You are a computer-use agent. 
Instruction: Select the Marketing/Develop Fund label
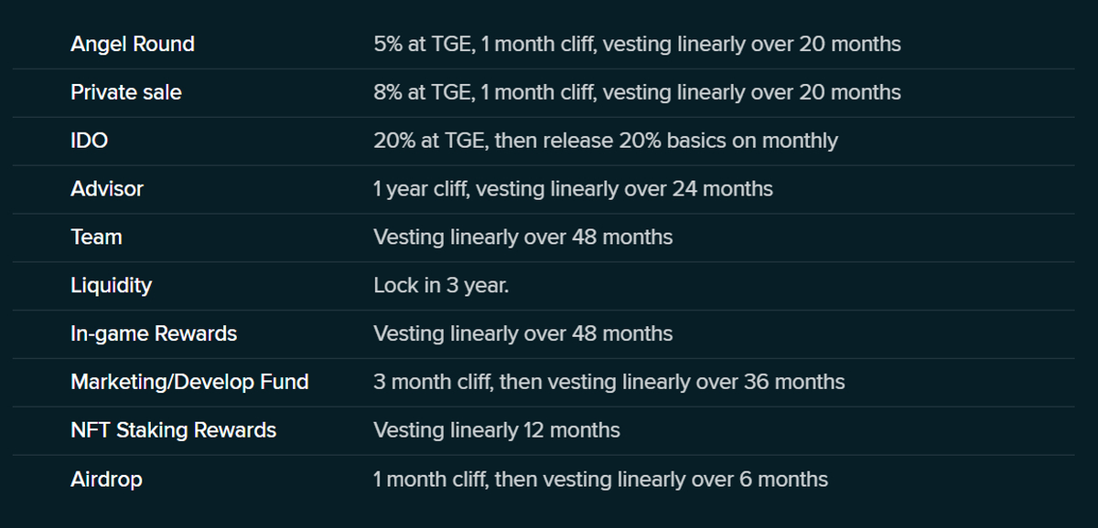[x=189, y=382]
